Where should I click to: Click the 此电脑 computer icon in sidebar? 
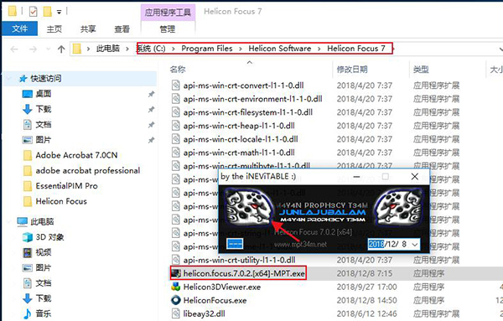pos(23,221)
